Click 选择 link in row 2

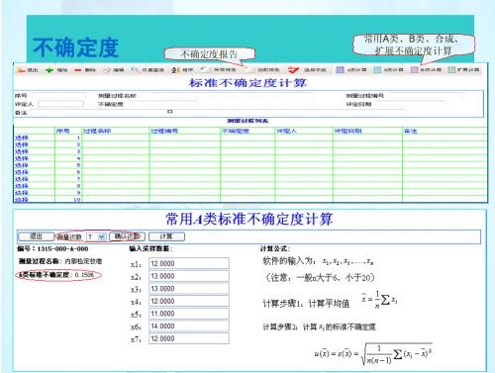pyautogui.click(x=22, y=144)
